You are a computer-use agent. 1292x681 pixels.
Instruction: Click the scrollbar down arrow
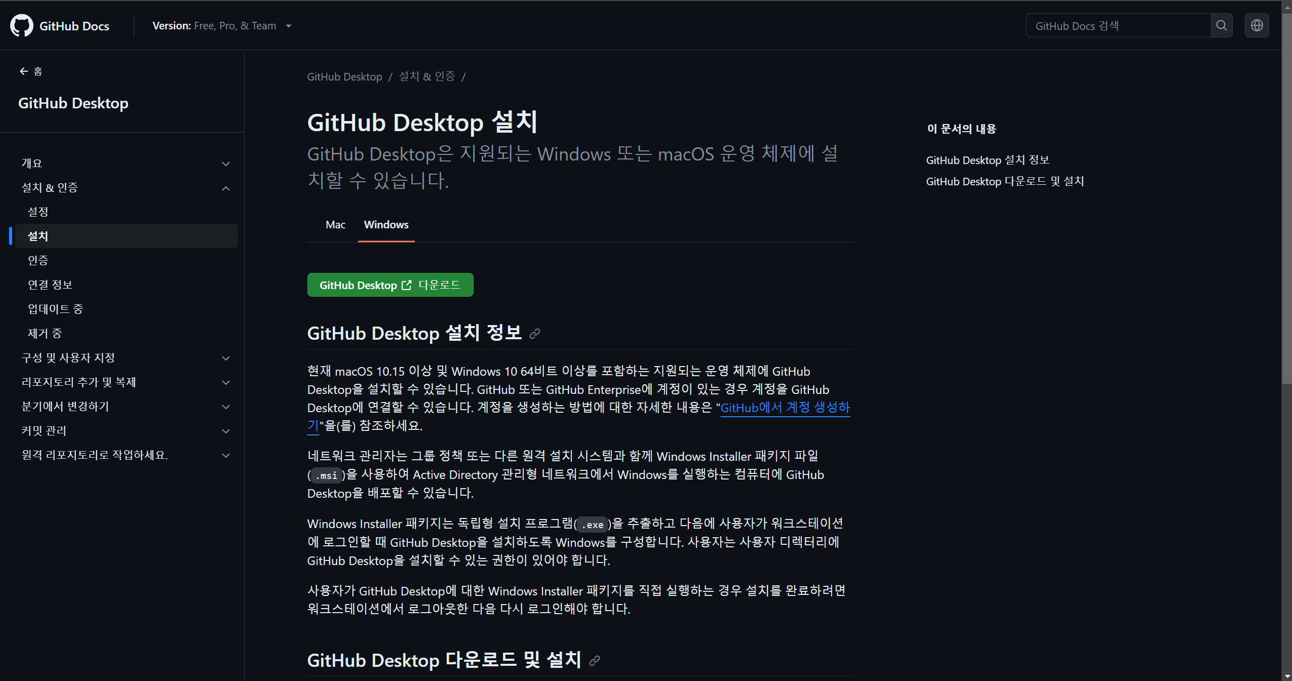1286,676
